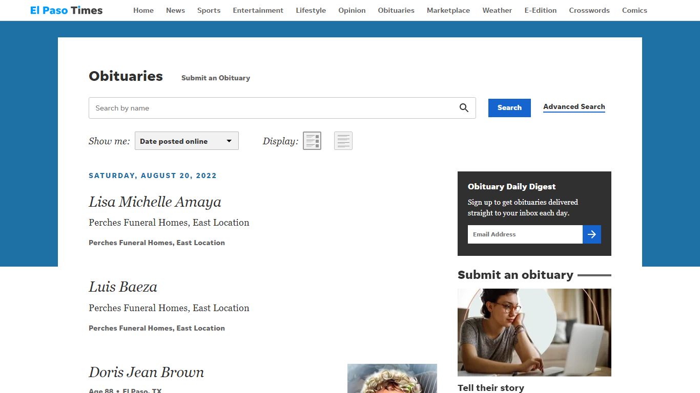Open Advanced Search link
The width and height of the screenshot is (700, 393).
574,107
